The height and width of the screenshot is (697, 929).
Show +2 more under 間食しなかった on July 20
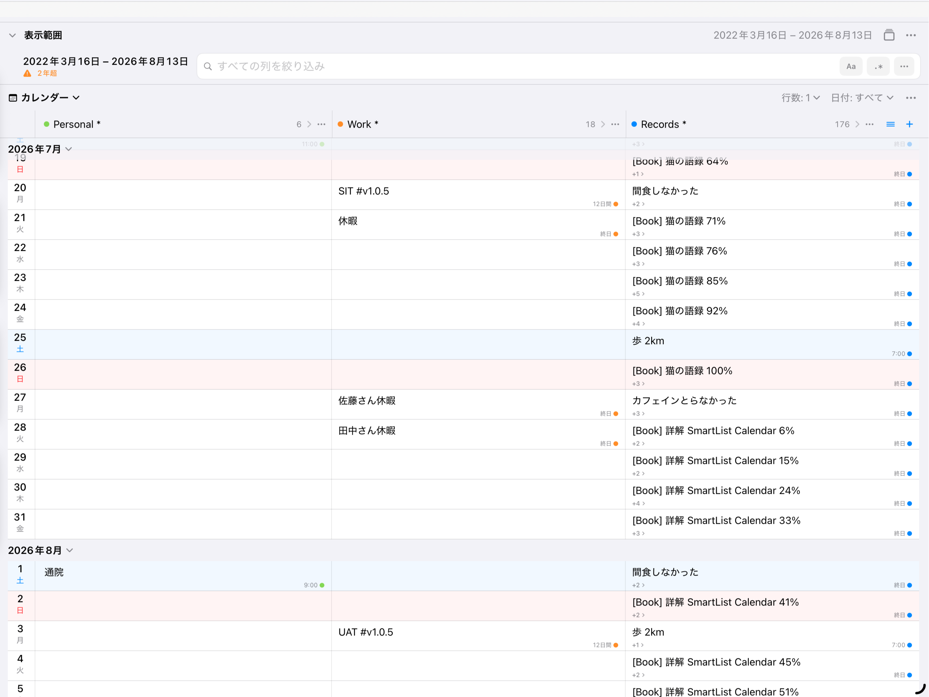[638, 204]
